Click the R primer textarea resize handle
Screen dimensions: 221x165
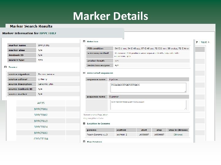185,108
